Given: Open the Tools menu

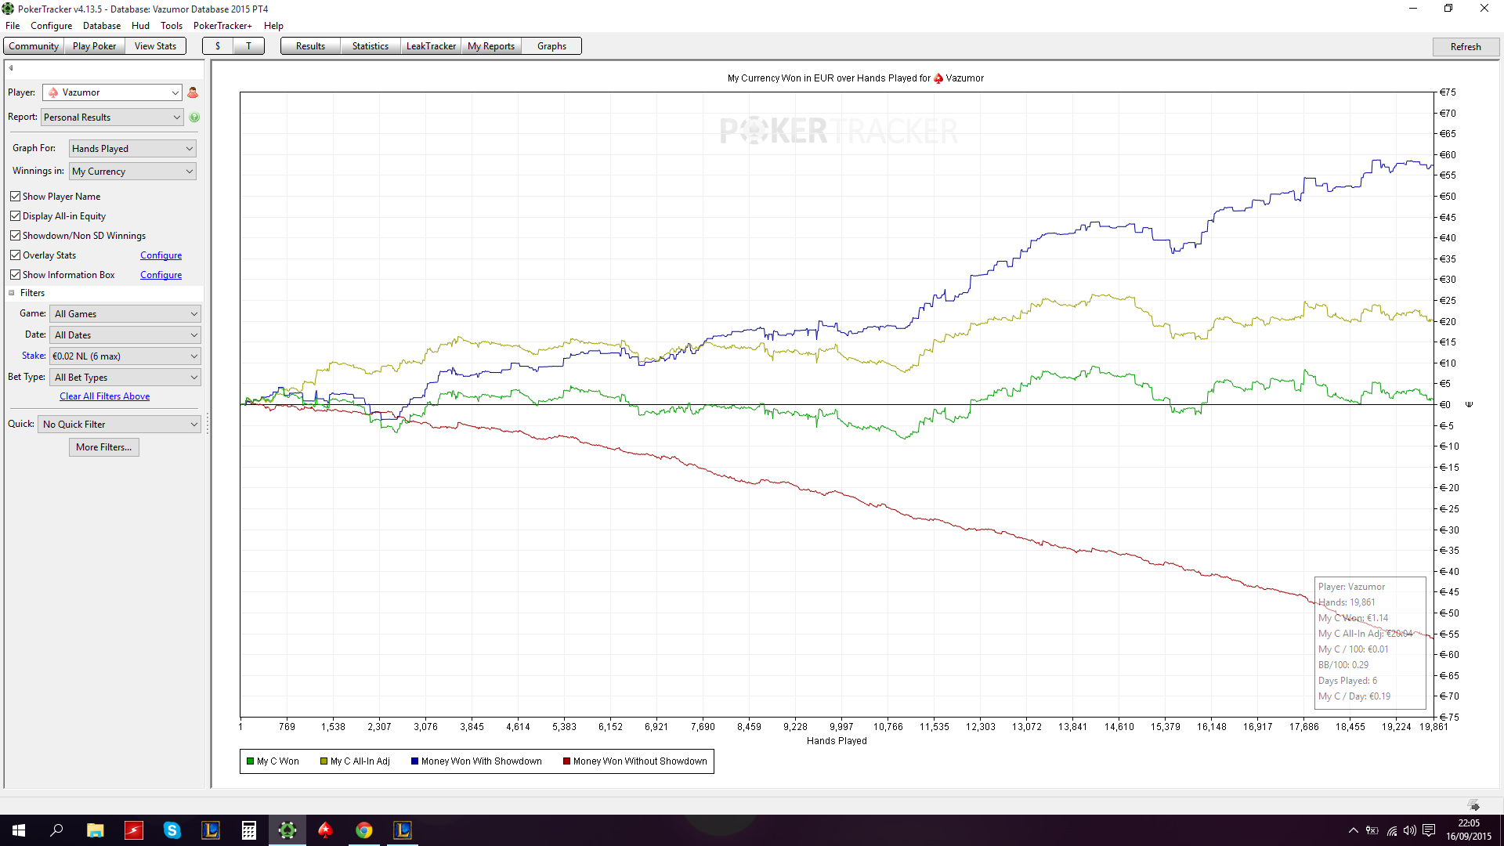Looking at the screenshot, I should point(172,26).
